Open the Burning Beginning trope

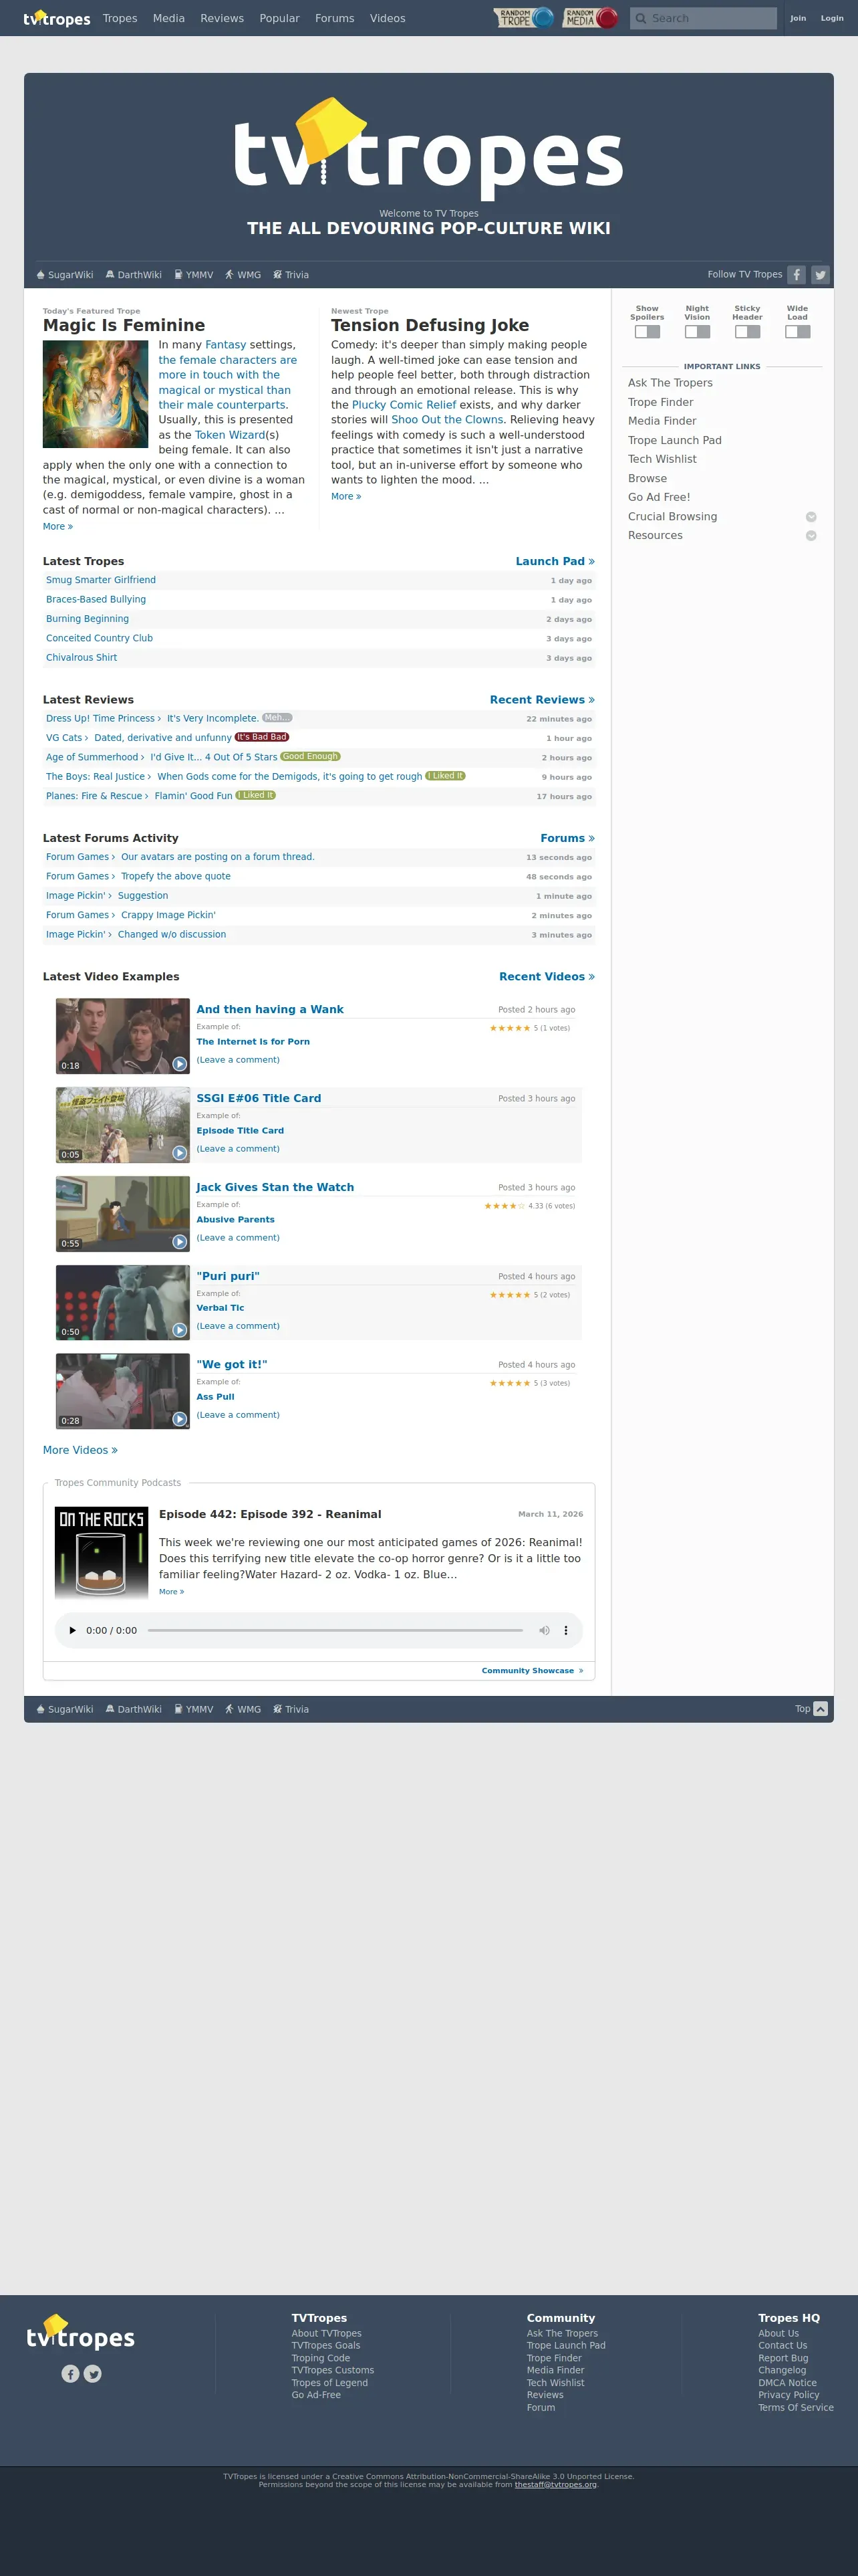pos(87,619)
